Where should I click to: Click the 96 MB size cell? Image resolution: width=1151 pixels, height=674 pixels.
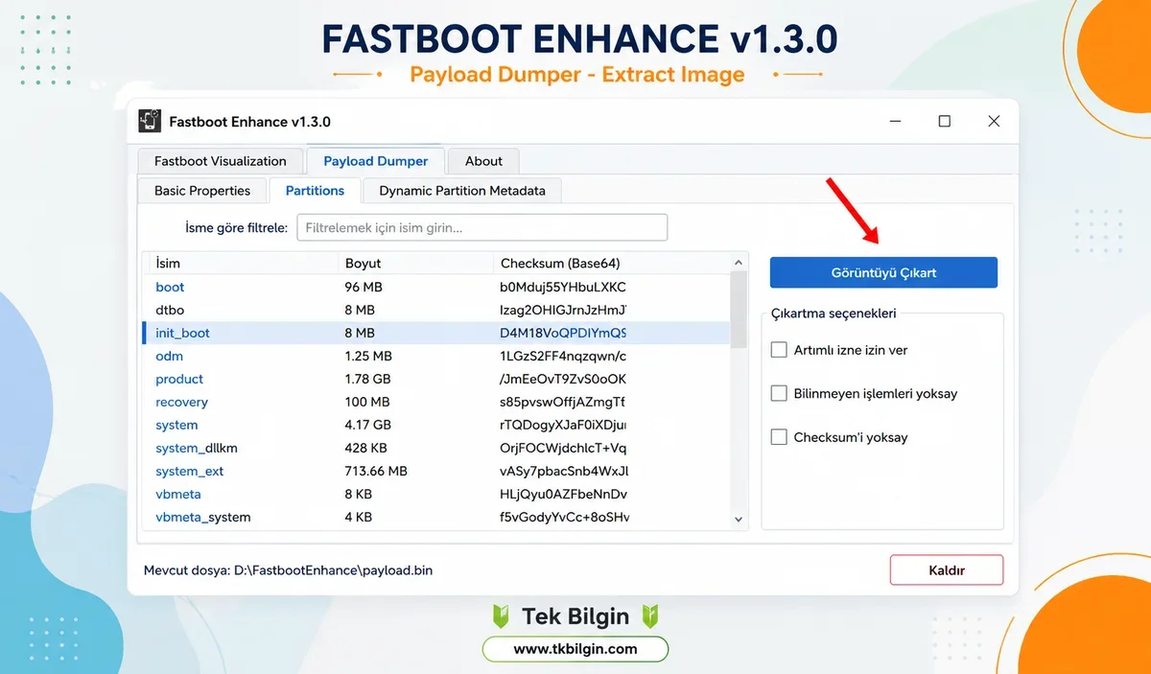(364, 287)
